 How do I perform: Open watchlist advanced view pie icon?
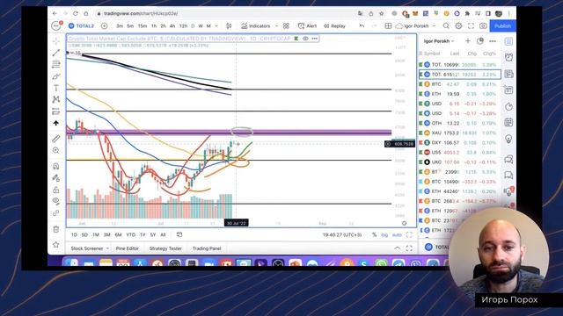pos(480,41)
